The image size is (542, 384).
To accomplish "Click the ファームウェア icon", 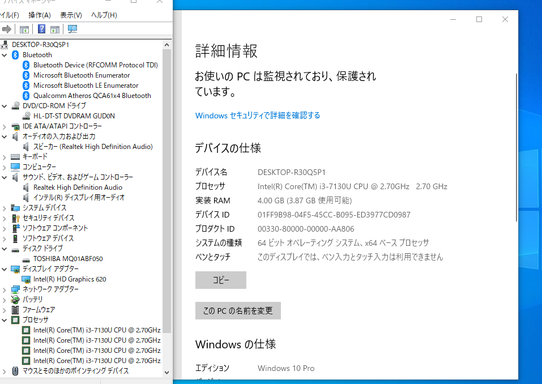I will [x=15, y=310].
